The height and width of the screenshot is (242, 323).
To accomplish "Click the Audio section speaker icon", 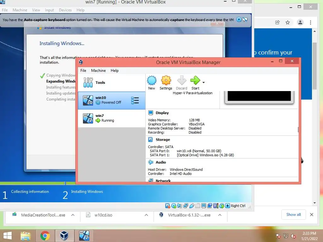I will (150, 162).
